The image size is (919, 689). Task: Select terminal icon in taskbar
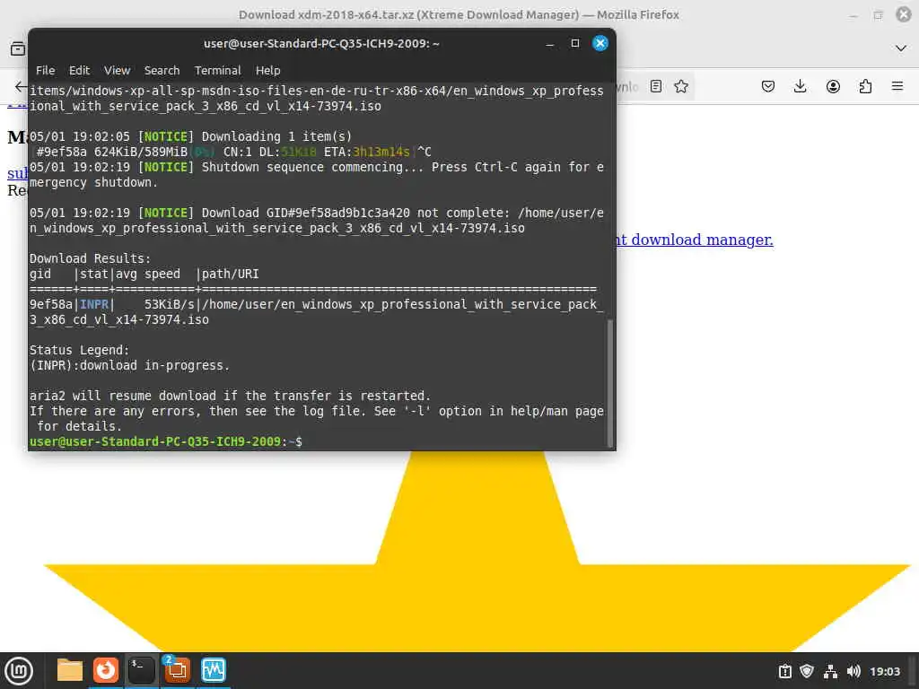141,670
